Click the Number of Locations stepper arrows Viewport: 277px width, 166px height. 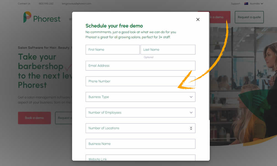click(x=191, y=128)
